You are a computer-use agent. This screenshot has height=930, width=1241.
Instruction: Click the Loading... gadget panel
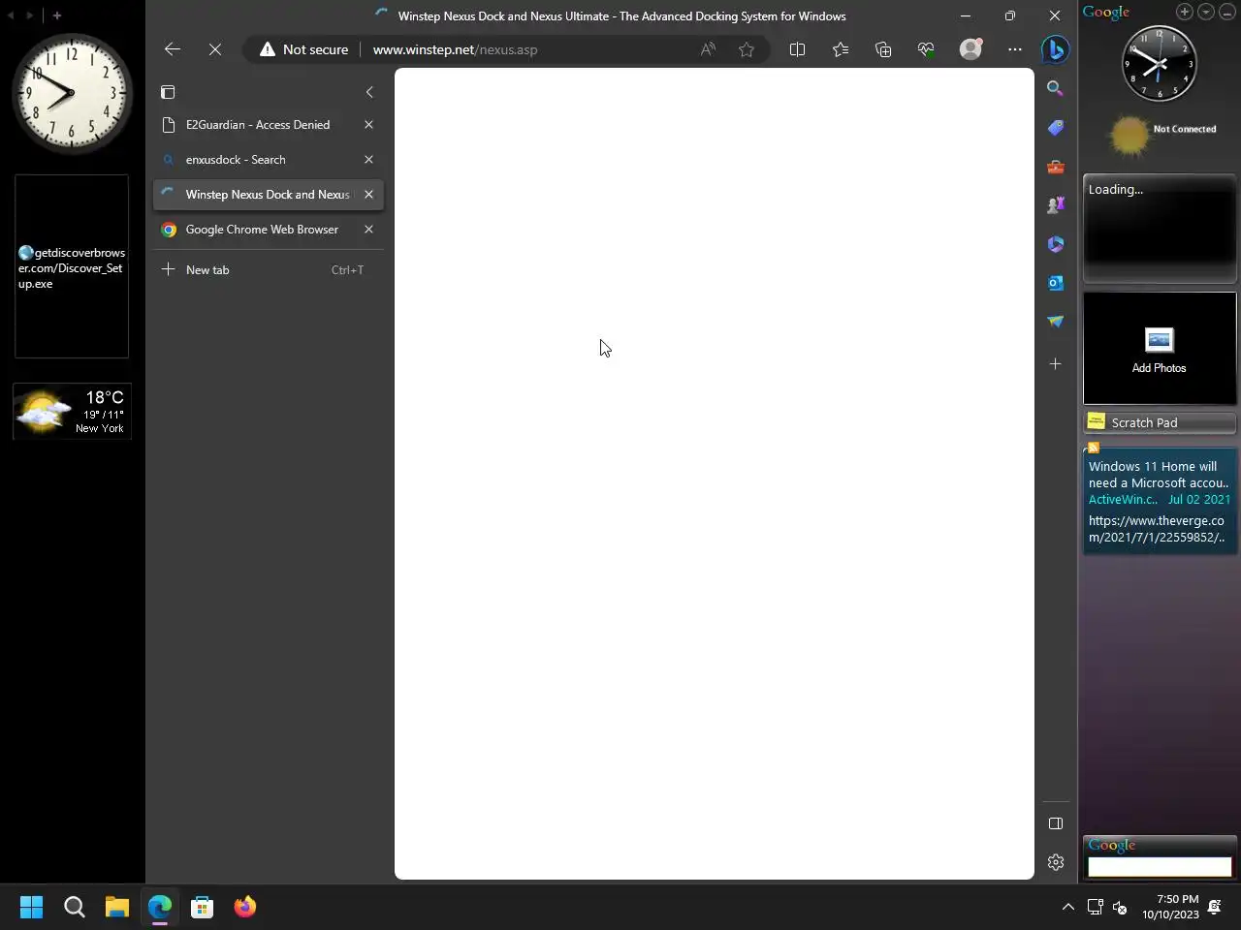[1160, 229]
